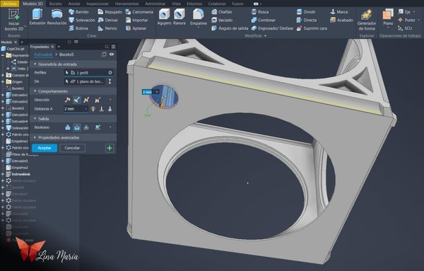Click the green plus apply-and-new button

pyautogui.click(x=110, y=148)
